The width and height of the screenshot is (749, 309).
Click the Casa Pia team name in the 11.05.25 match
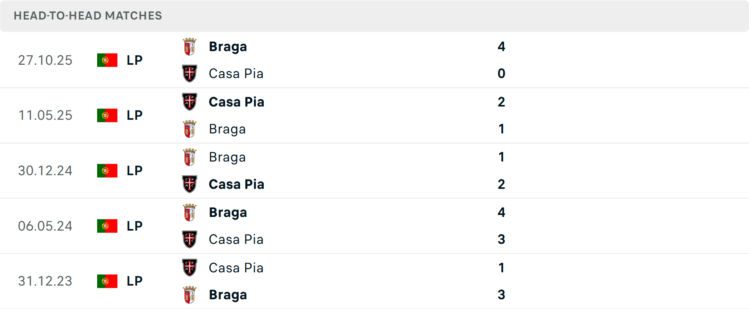point(236,102)
